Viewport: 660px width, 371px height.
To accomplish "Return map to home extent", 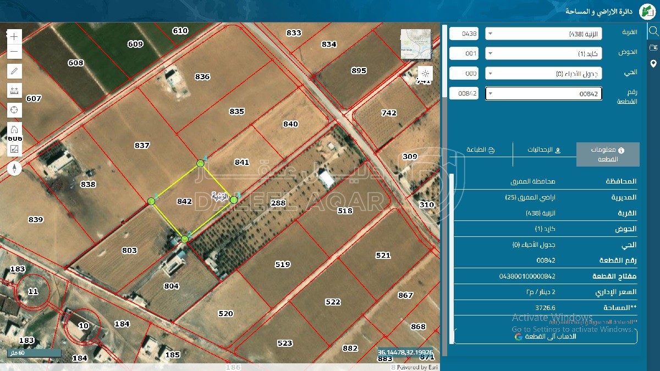I will [x=14, y=130].
